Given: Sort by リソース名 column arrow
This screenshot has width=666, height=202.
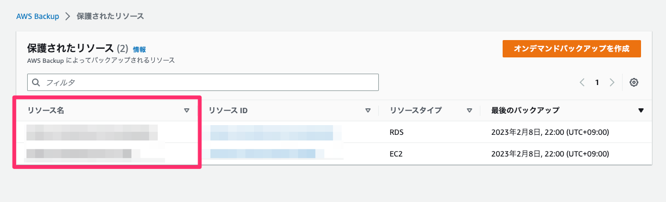Looking at the screenshot, I should pyautogui.click(x=187, y=110).
